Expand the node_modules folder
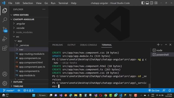The image size is (174, 98). [x=29, y=32]
